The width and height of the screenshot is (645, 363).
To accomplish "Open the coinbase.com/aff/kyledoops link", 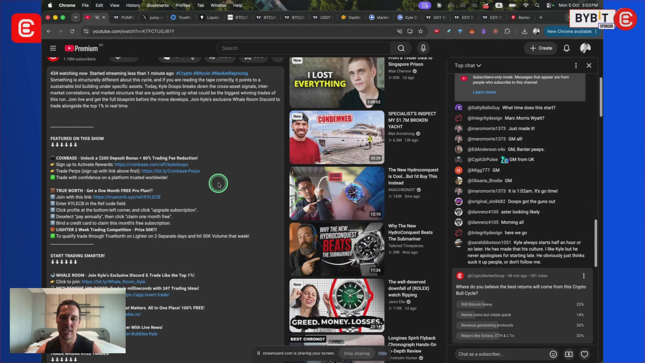I will click(152, 164).
